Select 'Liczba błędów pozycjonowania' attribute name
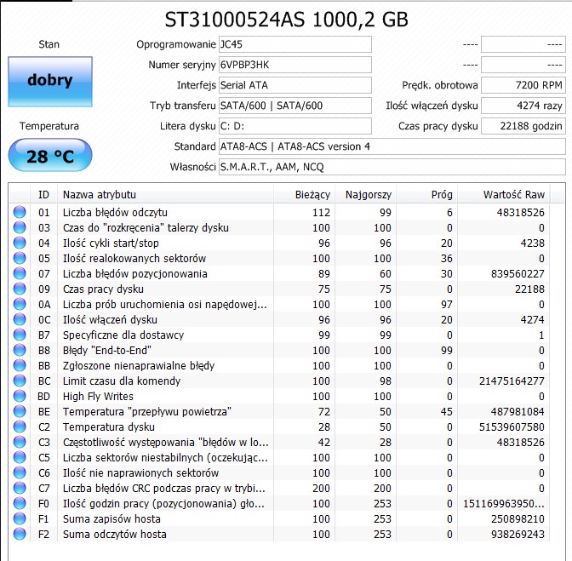 coord(135,273)
